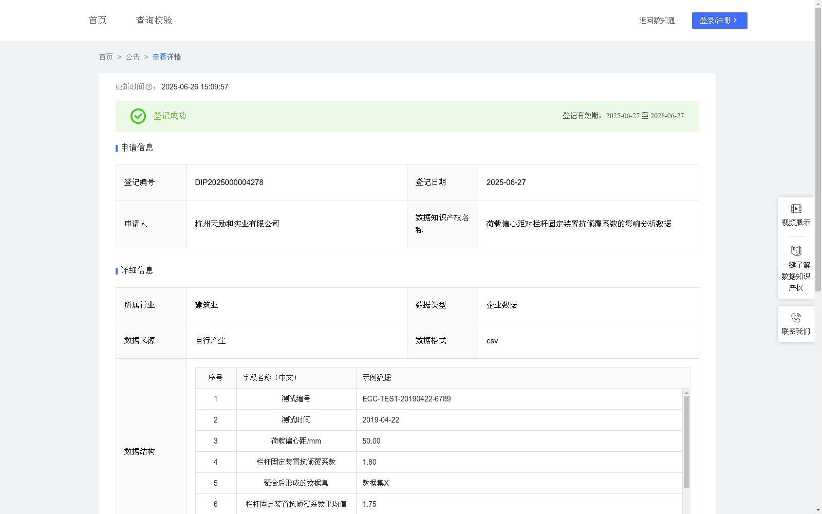Click the 栏杆固定装置抗倾覆系数 field name

click(x=296, y=462)
